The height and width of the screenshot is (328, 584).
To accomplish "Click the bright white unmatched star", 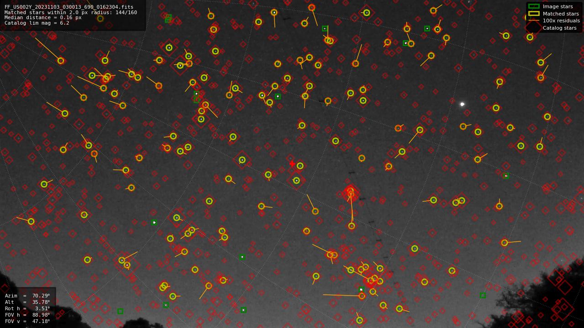I will (x=462, y=104).
